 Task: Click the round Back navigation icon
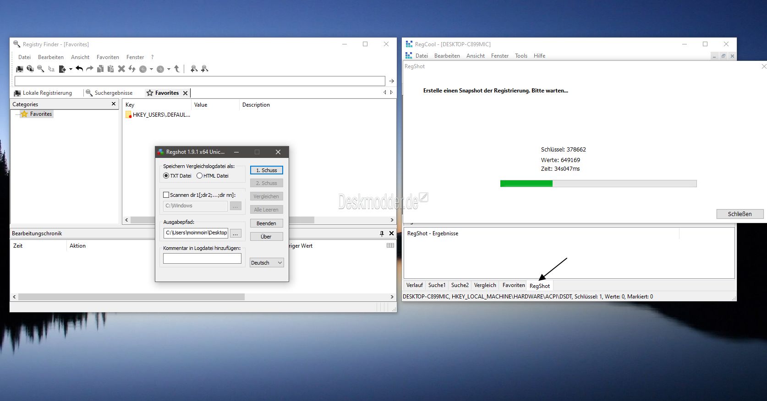143,69
